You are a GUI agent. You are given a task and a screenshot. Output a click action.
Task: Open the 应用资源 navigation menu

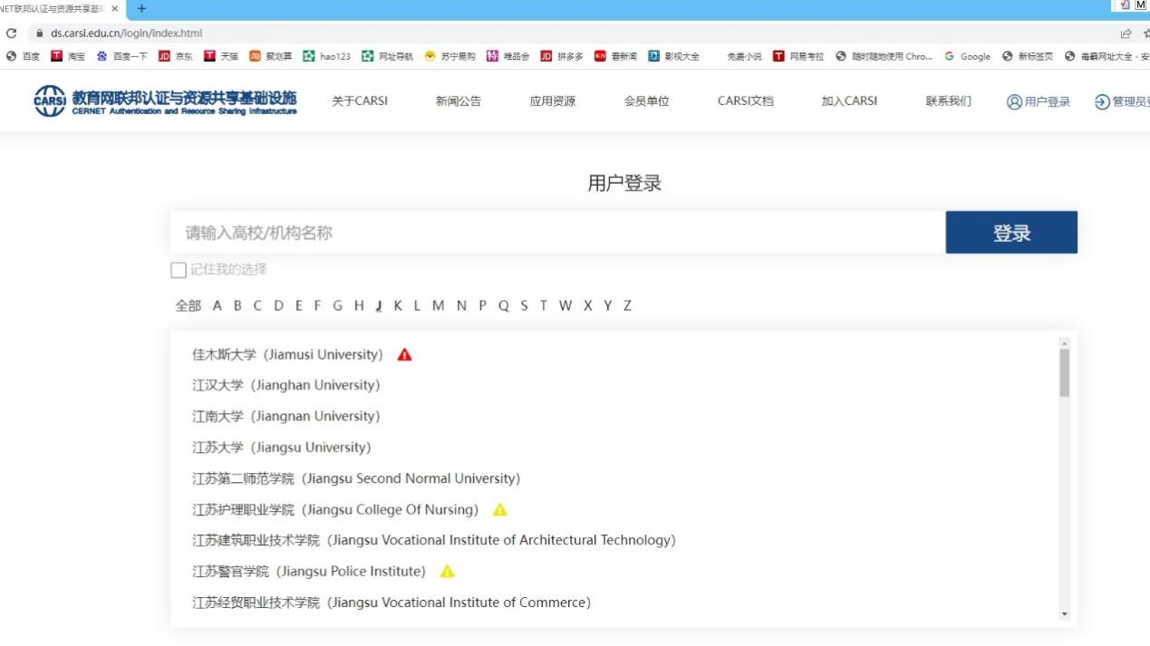(x=552, y=101)
